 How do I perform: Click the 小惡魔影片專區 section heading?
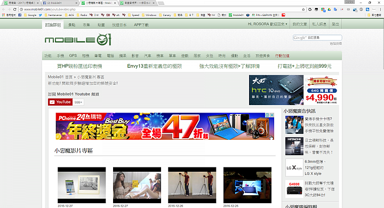point(74,151)
